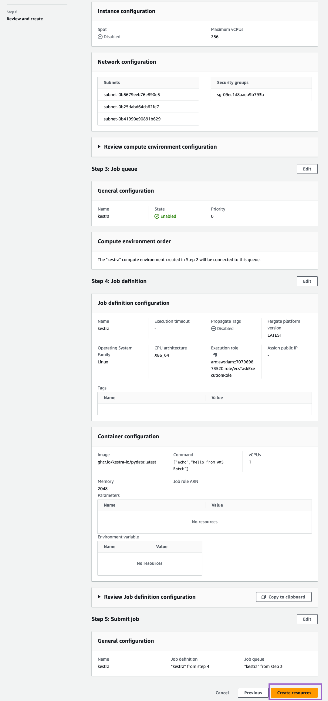Edit the Step 4 Job definition settings
Screen dimensions: 328x701
click(x=307, y=281)
